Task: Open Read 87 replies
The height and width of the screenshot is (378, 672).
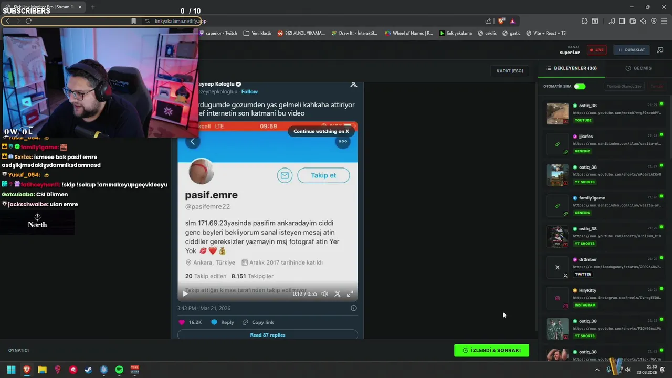Action: [268, 335]
